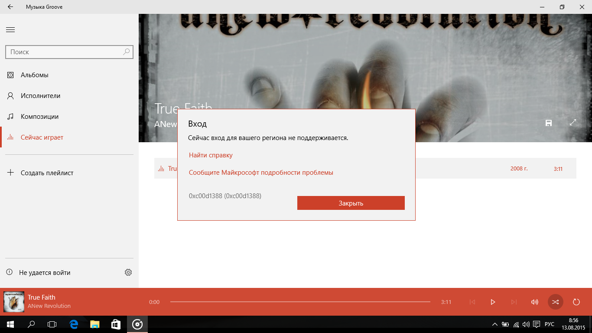Click the 2008 г. year in track row

click(x=519, y=168)
